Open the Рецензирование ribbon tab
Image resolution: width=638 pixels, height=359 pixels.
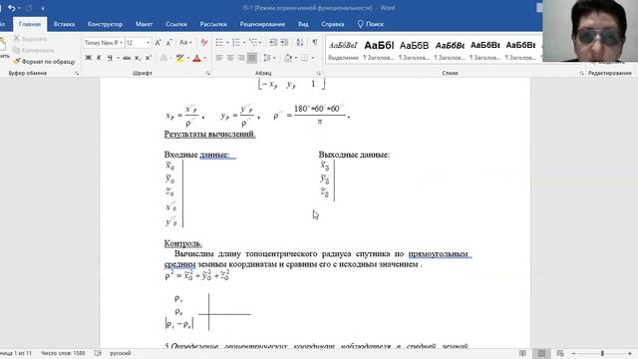point(262,24)
